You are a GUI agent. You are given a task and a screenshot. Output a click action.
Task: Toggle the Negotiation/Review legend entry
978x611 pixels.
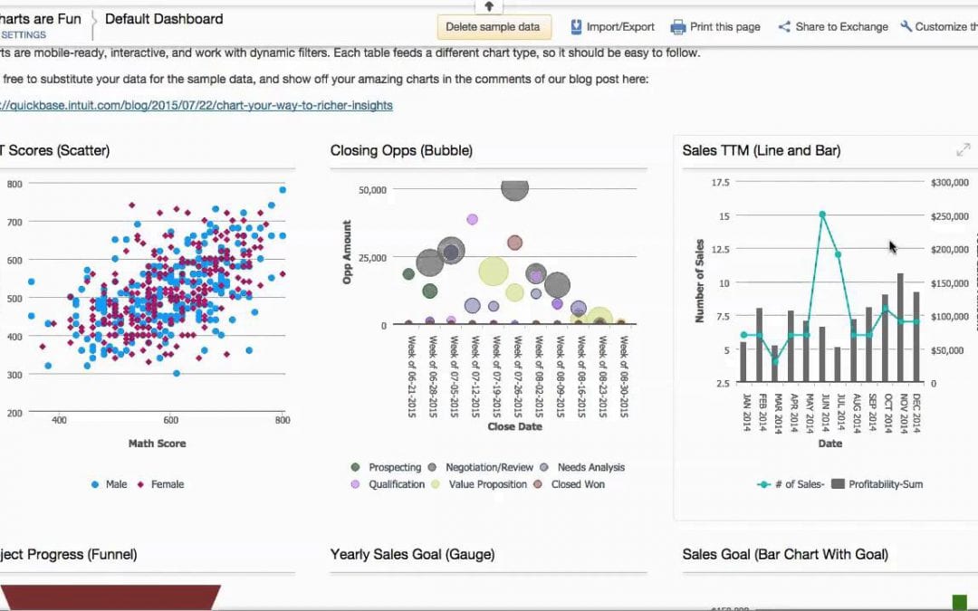click(482, 468)
